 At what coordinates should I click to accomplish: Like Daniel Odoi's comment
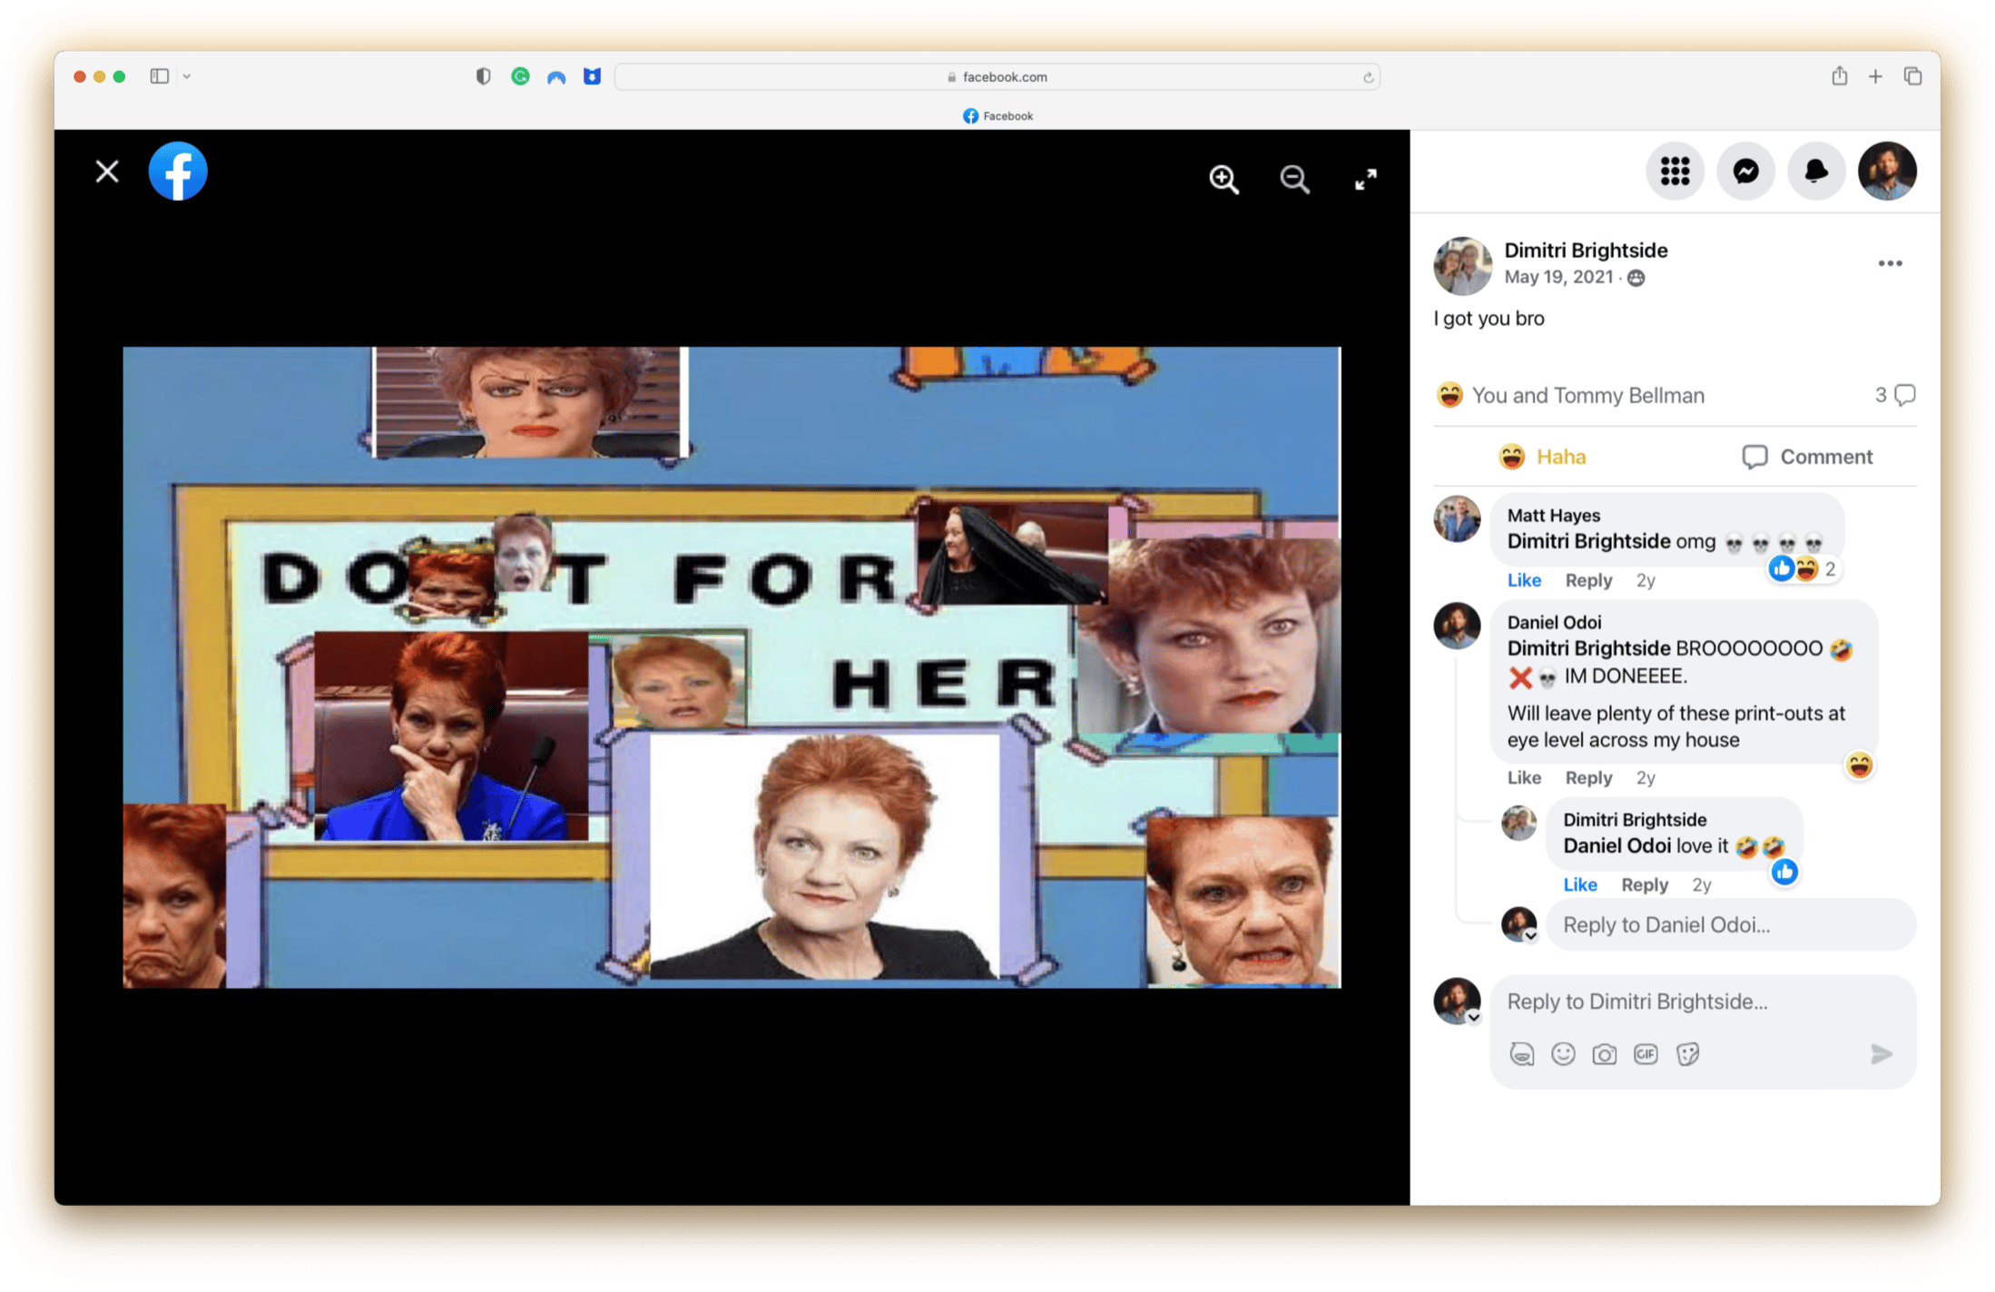pos(1524,778)
